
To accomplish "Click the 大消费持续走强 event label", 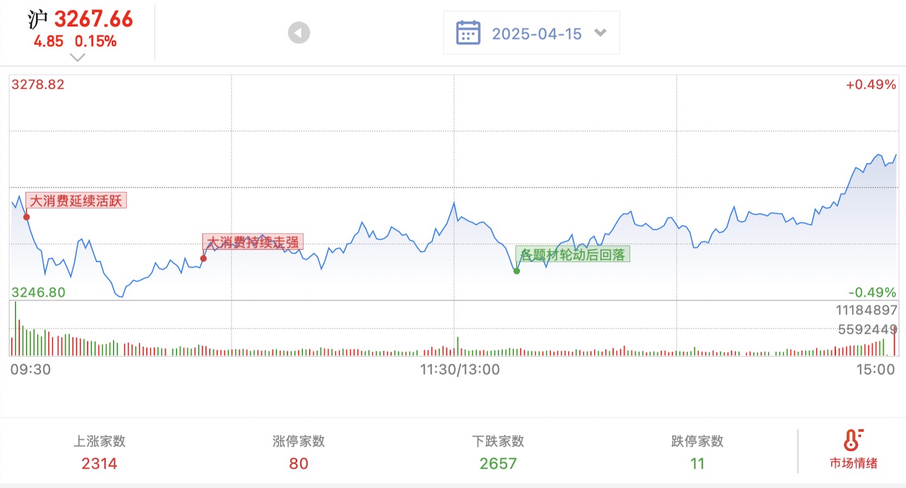I will tap(253, 242).
